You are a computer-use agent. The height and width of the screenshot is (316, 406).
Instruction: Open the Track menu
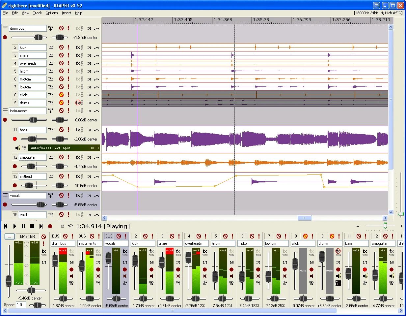[37, 13]
